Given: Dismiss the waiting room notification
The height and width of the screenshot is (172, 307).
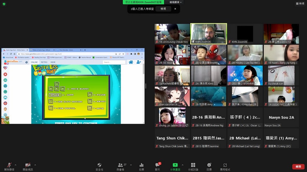Looking at the screenshot, I should click(175, 9).
